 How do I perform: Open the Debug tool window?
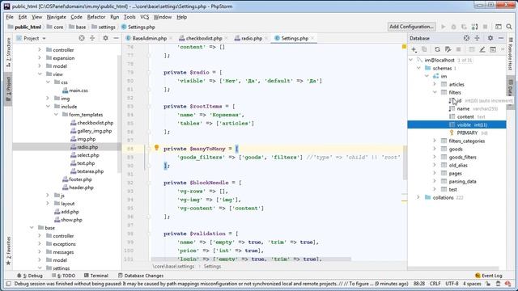click(x=30, y=276)
